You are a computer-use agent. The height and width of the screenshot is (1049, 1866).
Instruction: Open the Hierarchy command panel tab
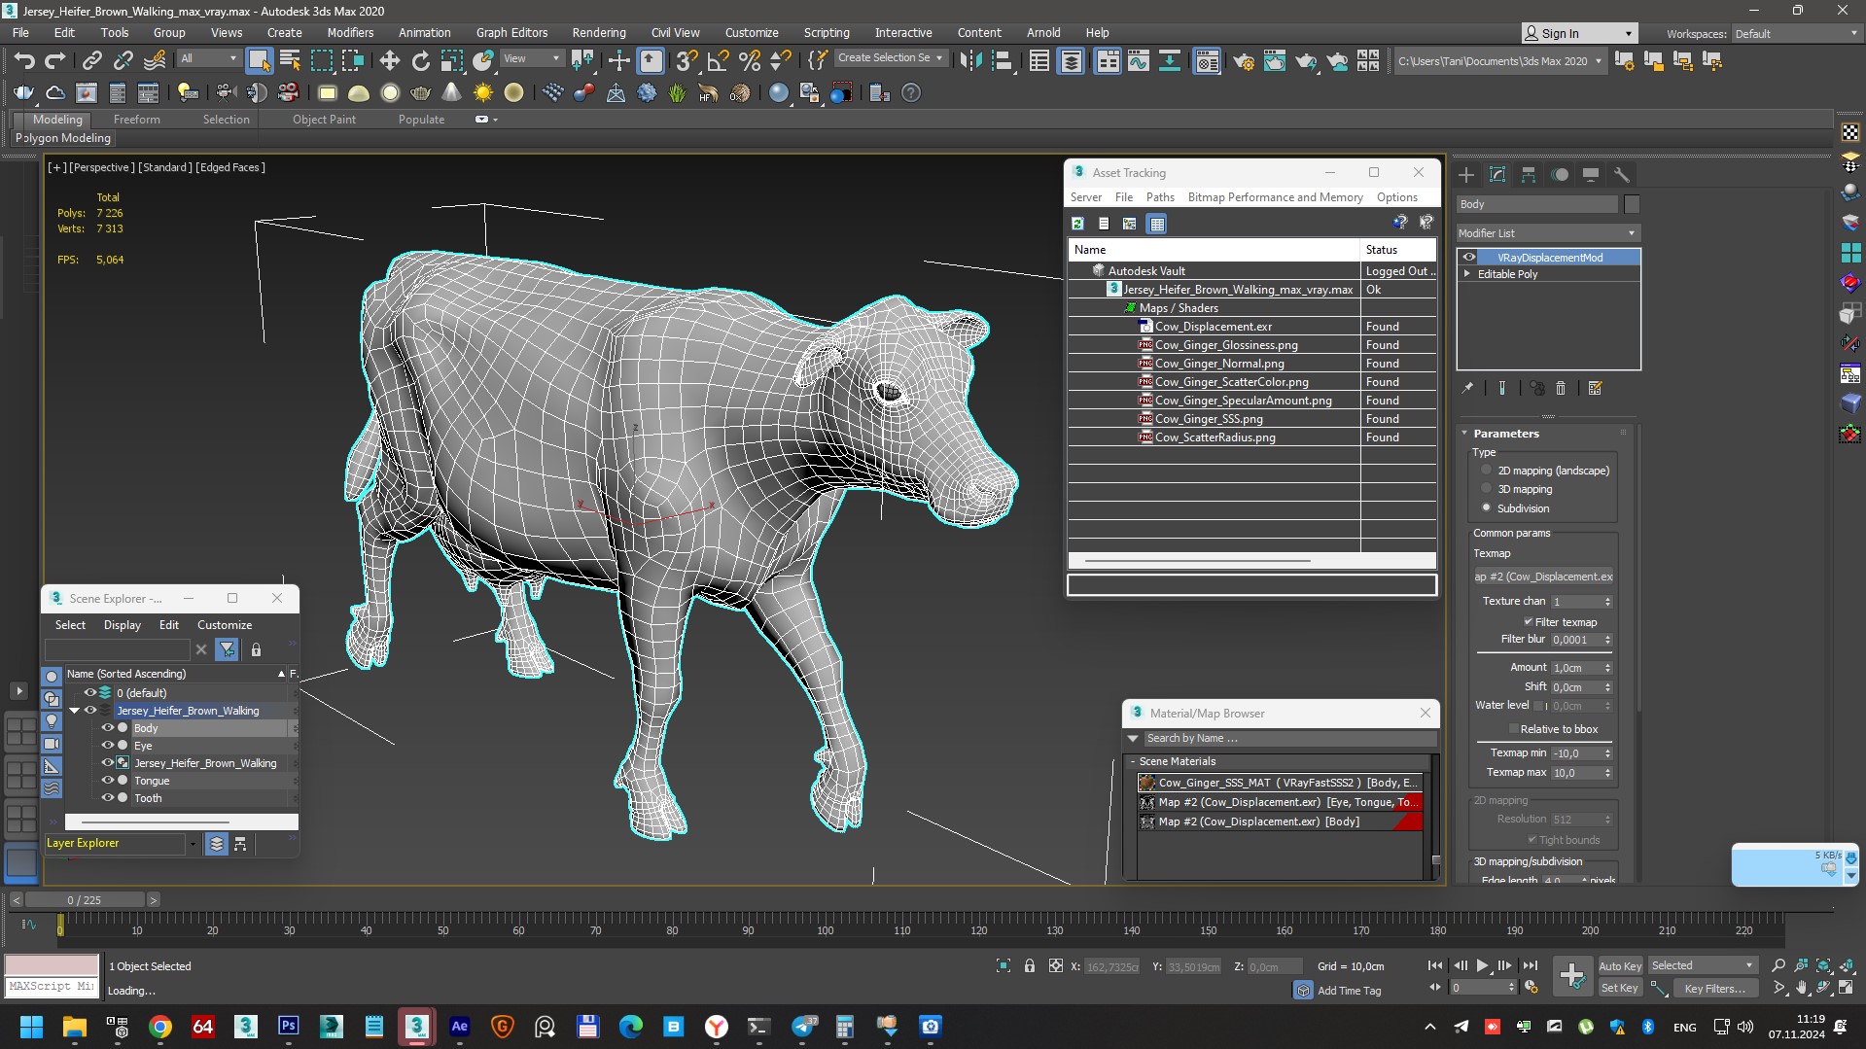click(1529, 175)
